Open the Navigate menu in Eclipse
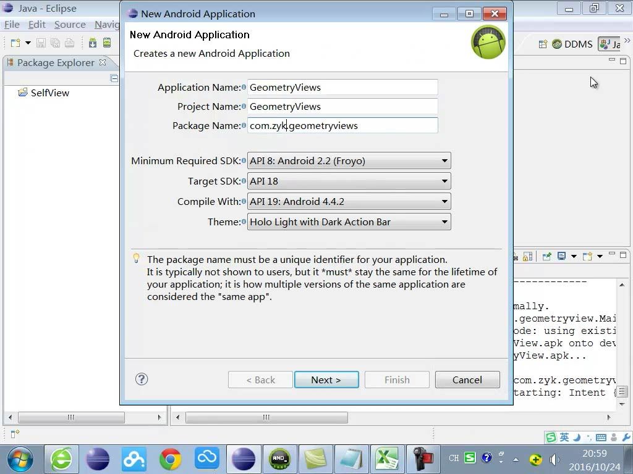633x474 pixels. [107, 25]
